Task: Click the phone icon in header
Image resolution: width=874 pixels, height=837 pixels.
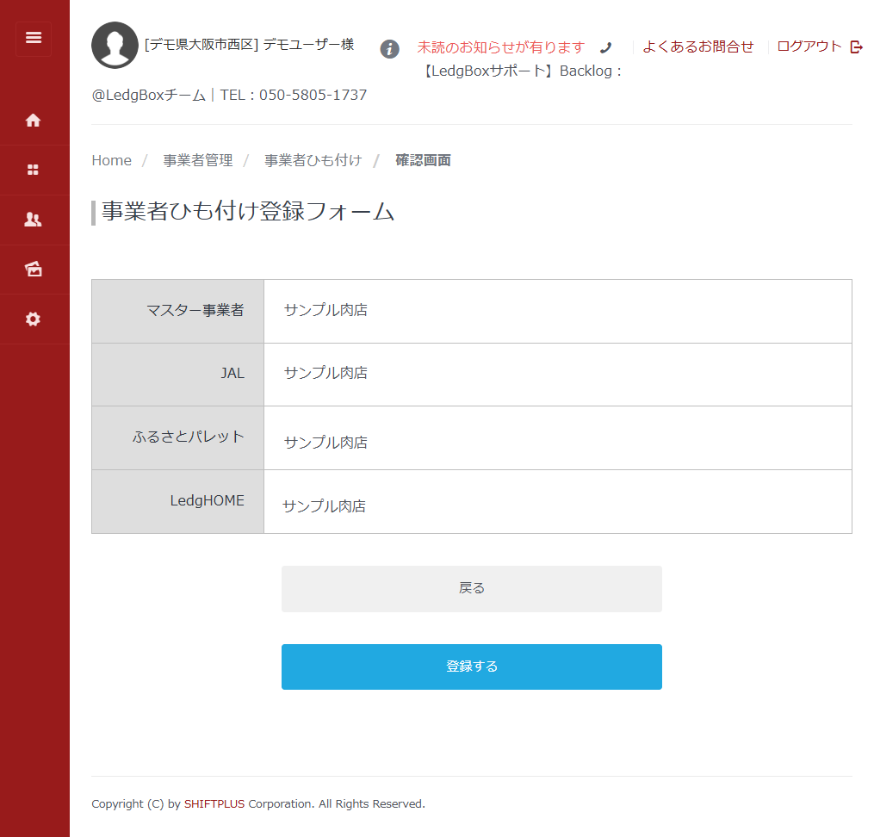Action: [605, 48]
